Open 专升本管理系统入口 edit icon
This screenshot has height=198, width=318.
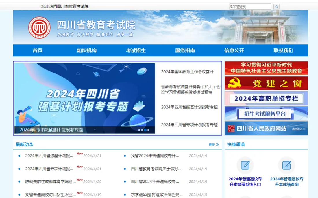(x=245, y=165)
